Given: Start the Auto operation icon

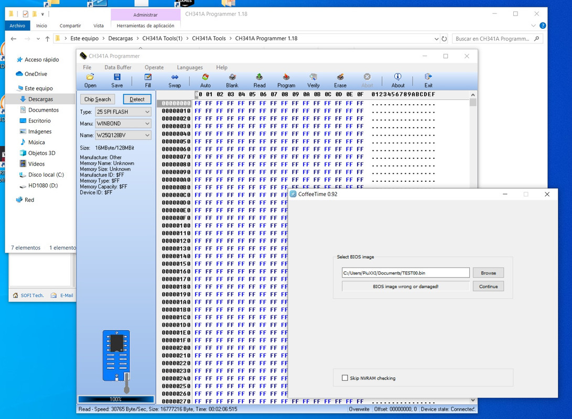Looking at the screenshot, I should tap(206, 81).
